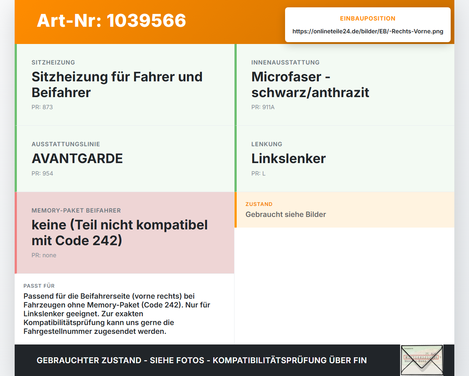Viewport: 469px width, 376px height.
Task: Select the MEMORY-PAKET BEIFAHRER label
Action: tap(76, 210)
